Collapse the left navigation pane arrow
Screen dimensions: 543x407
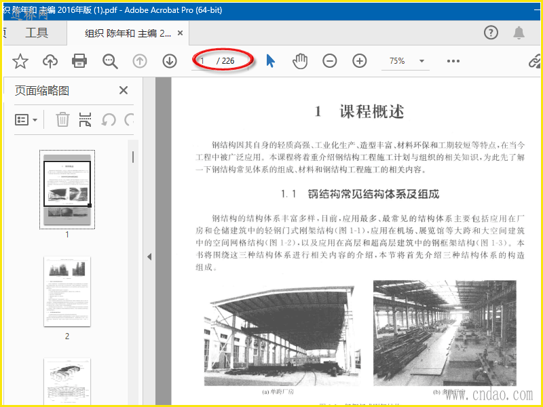(149, 256)
